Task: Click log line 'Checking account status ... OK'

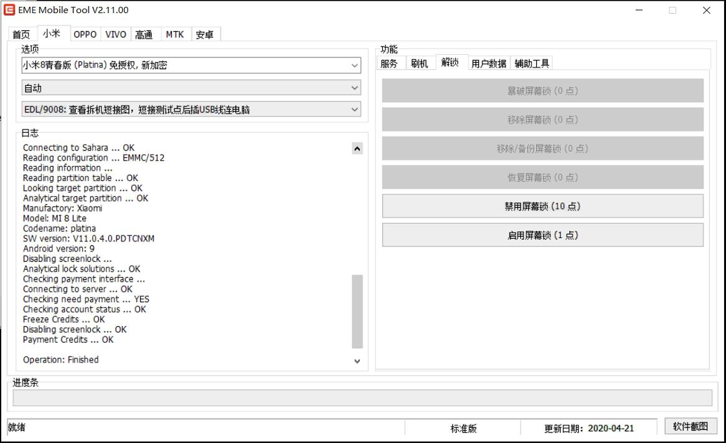Action: tap(84, 309)
